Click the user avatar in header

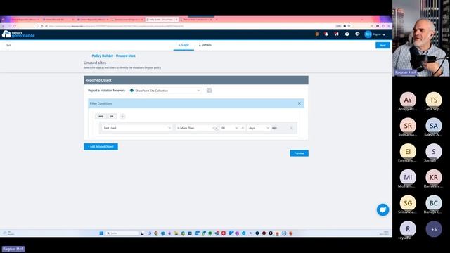pyautogui.click(x=368, y=34)
